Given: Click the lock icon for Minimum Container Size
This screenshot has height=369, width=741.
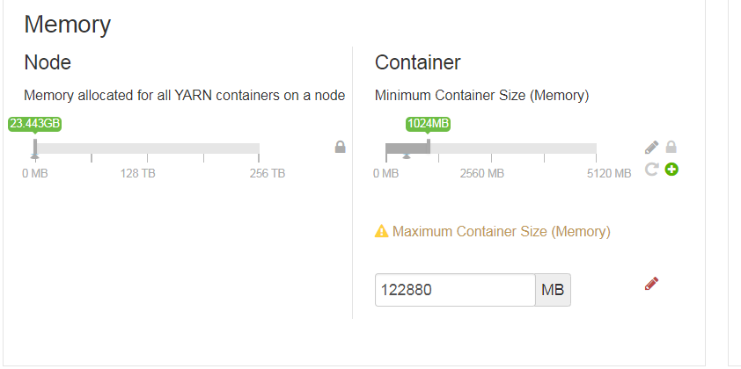Looking at the screenshot, I should (671, 147).
